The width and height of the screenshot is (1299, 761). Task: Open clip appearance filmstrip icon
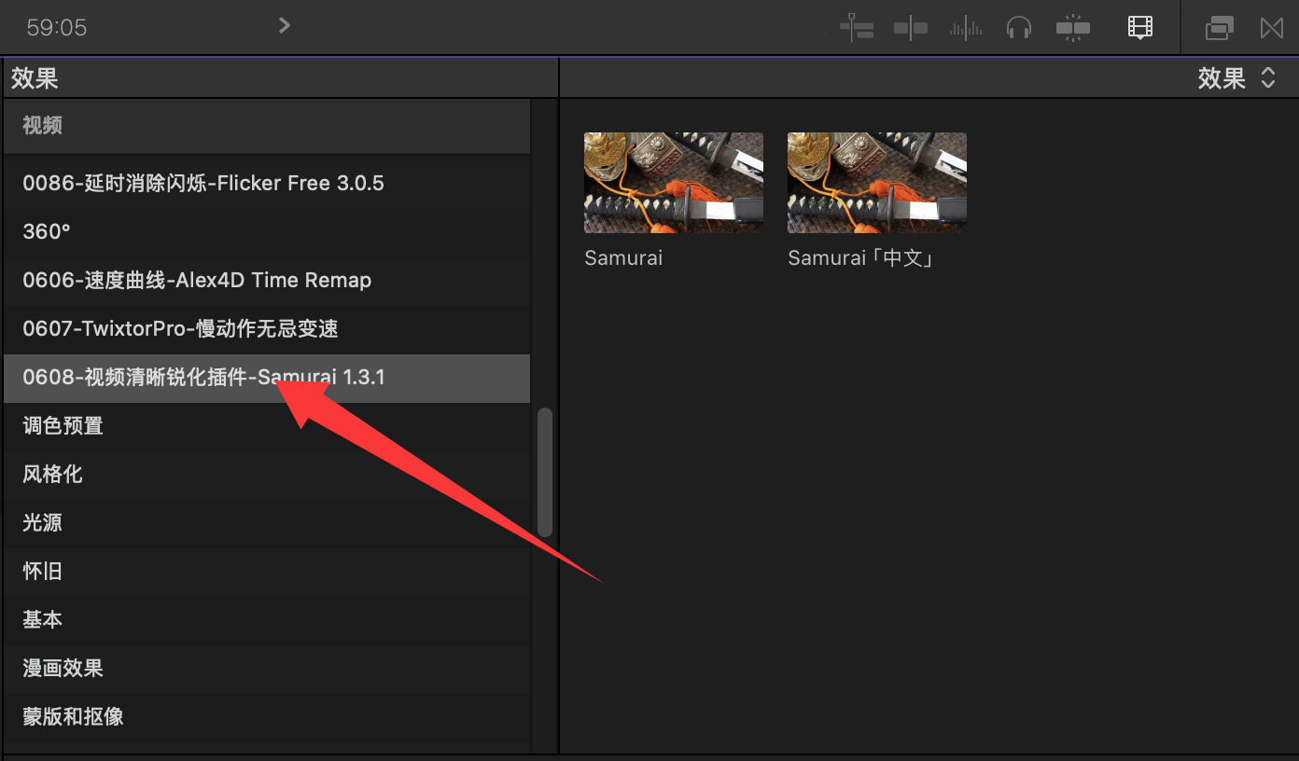coord(1139,28)
